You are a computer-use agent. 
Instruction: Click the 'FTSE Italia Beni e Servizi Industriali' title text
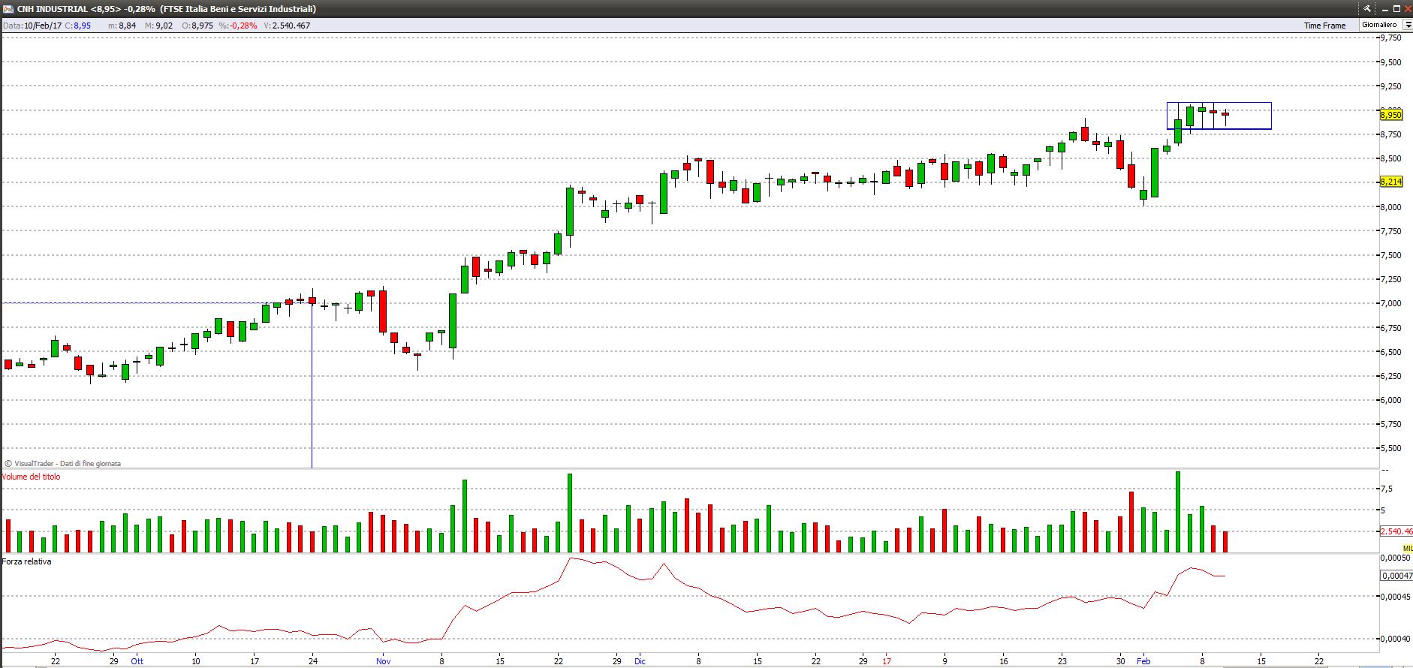(238, 9)
